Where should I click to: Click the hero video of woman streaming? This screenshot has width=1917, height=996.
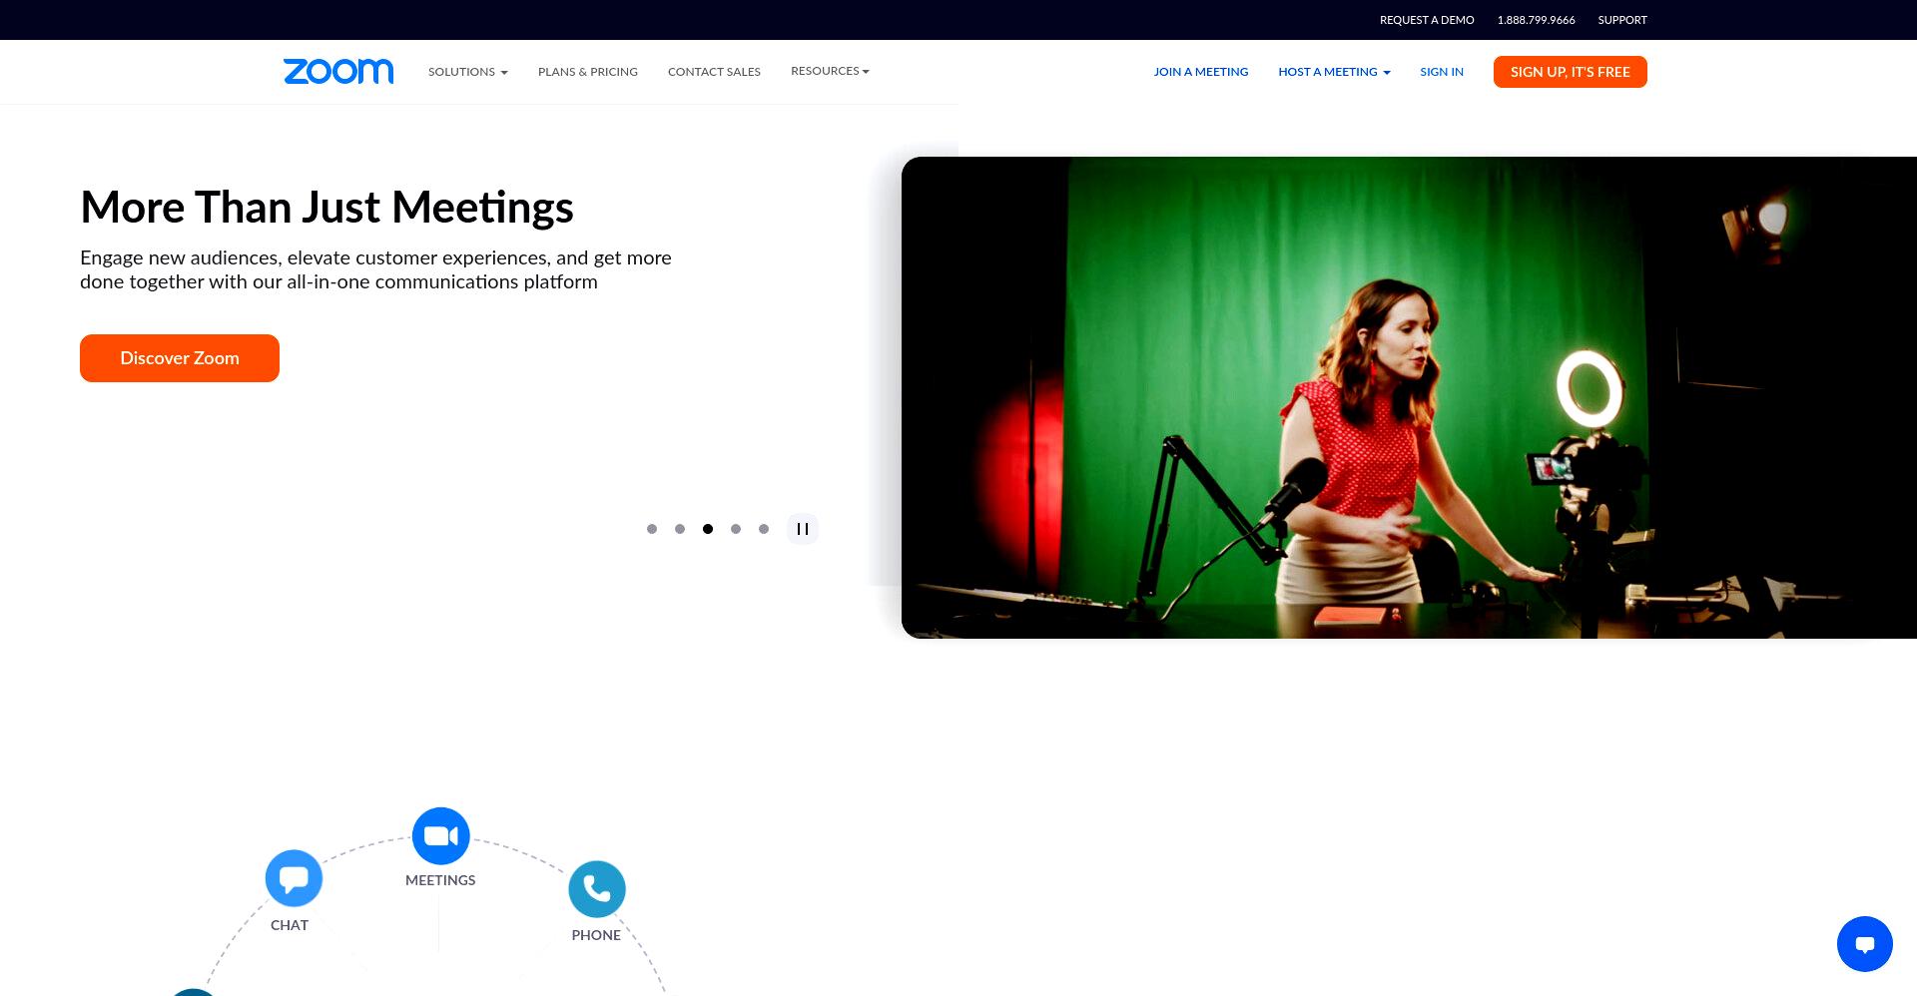1409,397
